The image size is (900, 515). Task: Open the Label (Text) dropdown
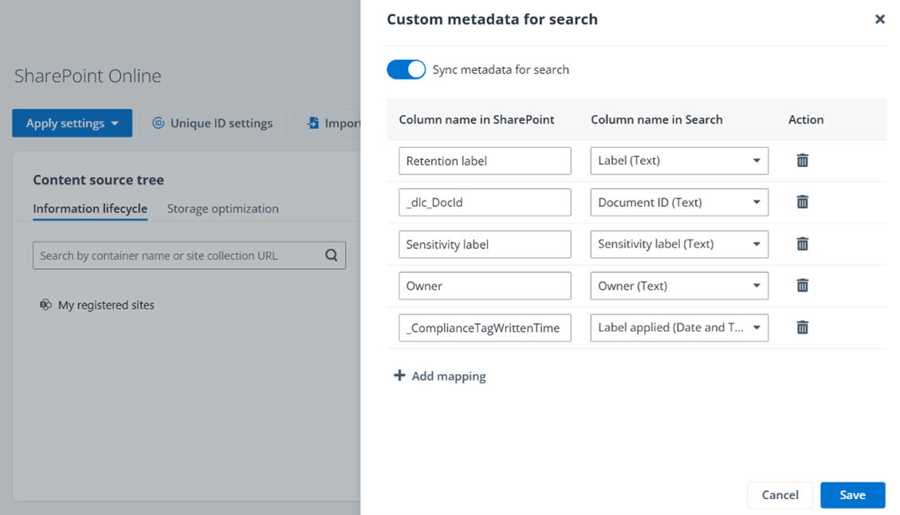678,161
